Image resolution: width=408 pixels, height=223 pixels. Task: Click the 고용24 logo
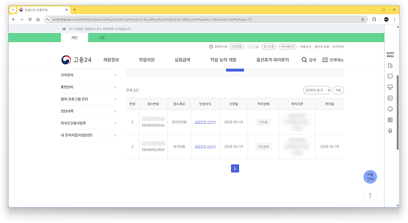76,60
